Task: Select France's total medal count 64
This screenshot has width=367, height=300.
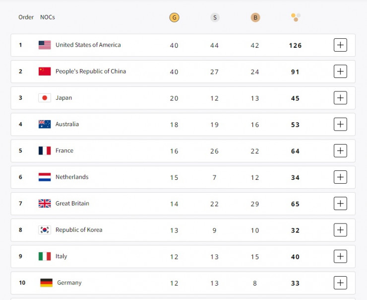Action: [x=296, y=151]
